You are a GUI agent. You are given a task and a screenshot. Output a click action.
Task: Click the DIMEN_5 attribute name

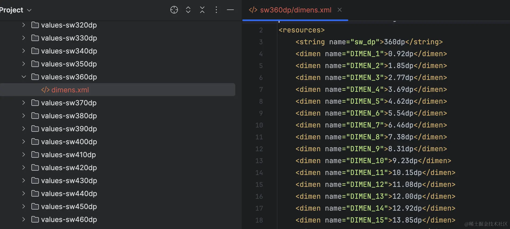(365, 101)
